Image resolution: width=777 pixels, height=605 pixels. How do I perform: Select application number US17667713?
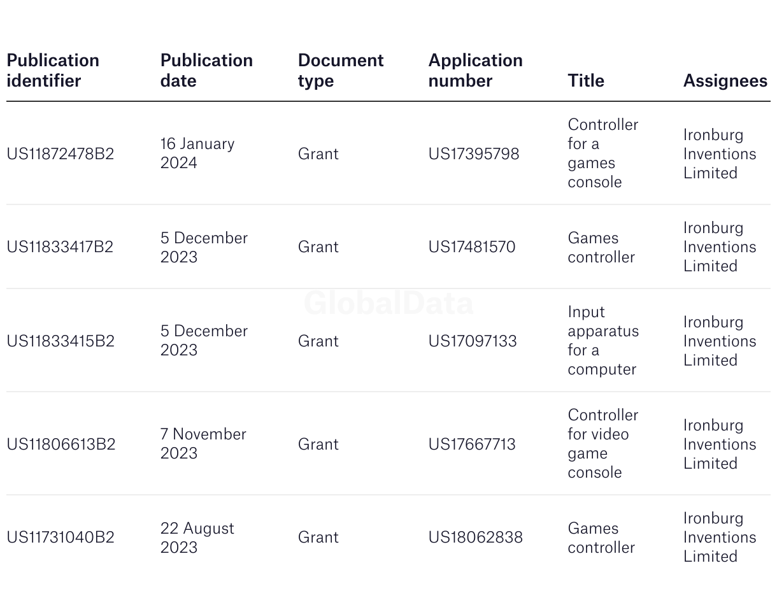pos(472,445)
